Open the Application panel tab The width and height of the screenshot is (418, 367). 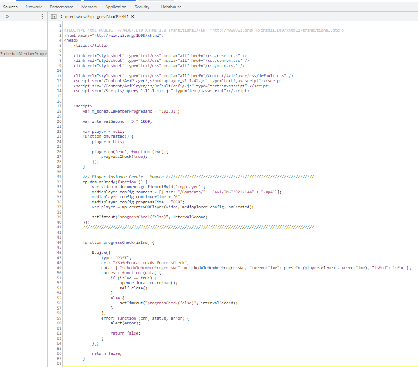pyautogui.click(x=116, y=7)
